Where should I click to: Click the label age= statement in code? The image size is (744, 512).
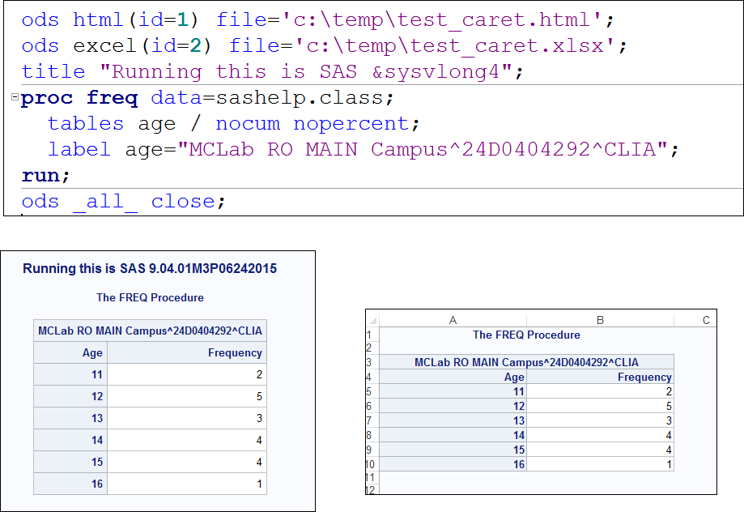click(x=362, y=150)
